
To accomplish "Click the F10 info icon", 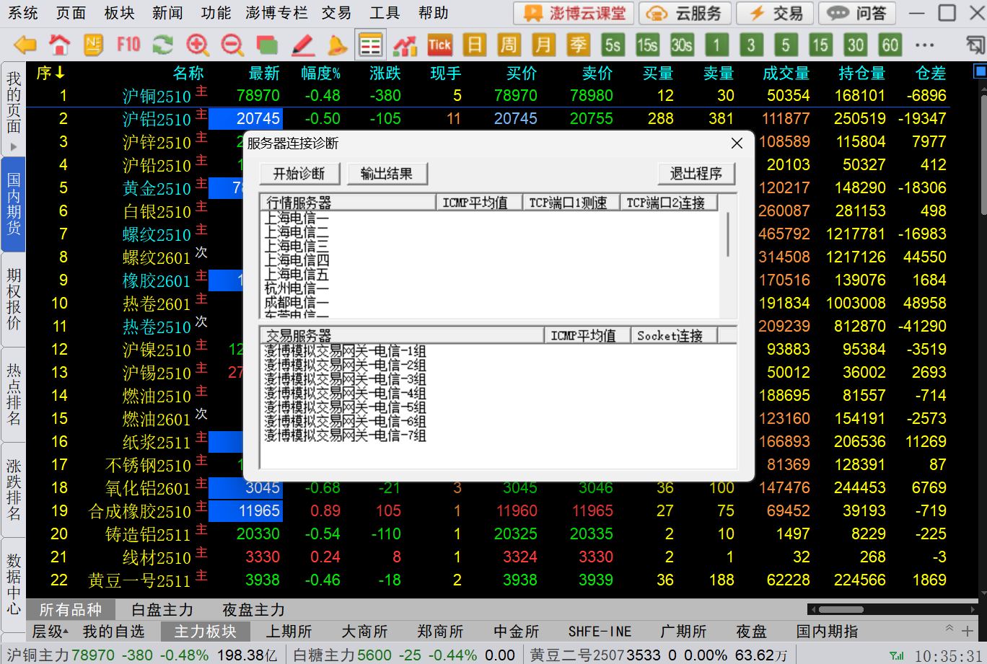I will coord(128,45).
